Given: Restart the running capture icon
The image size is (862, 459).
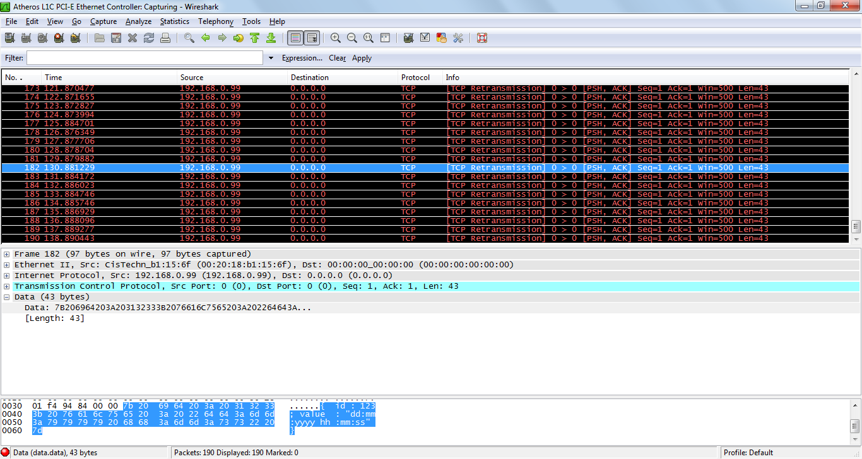Looking at the screenshot, I should pyautogui.click(x=75, y=38).
